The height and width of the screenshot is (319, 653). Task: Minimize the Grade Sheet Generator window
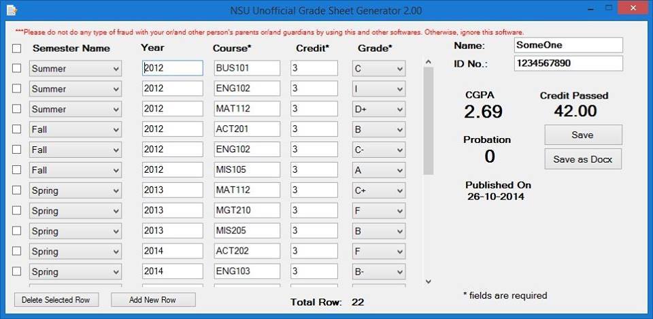pyautogui.click(x=590, y=8)
